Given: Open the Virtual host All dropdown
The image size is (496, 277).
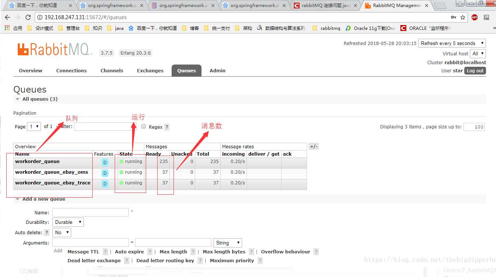Looking at the screenshot, I should (478, 53).
